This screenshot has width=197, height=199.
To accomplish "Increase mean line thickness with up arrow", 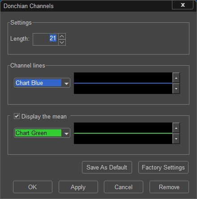I will (176, 128).
